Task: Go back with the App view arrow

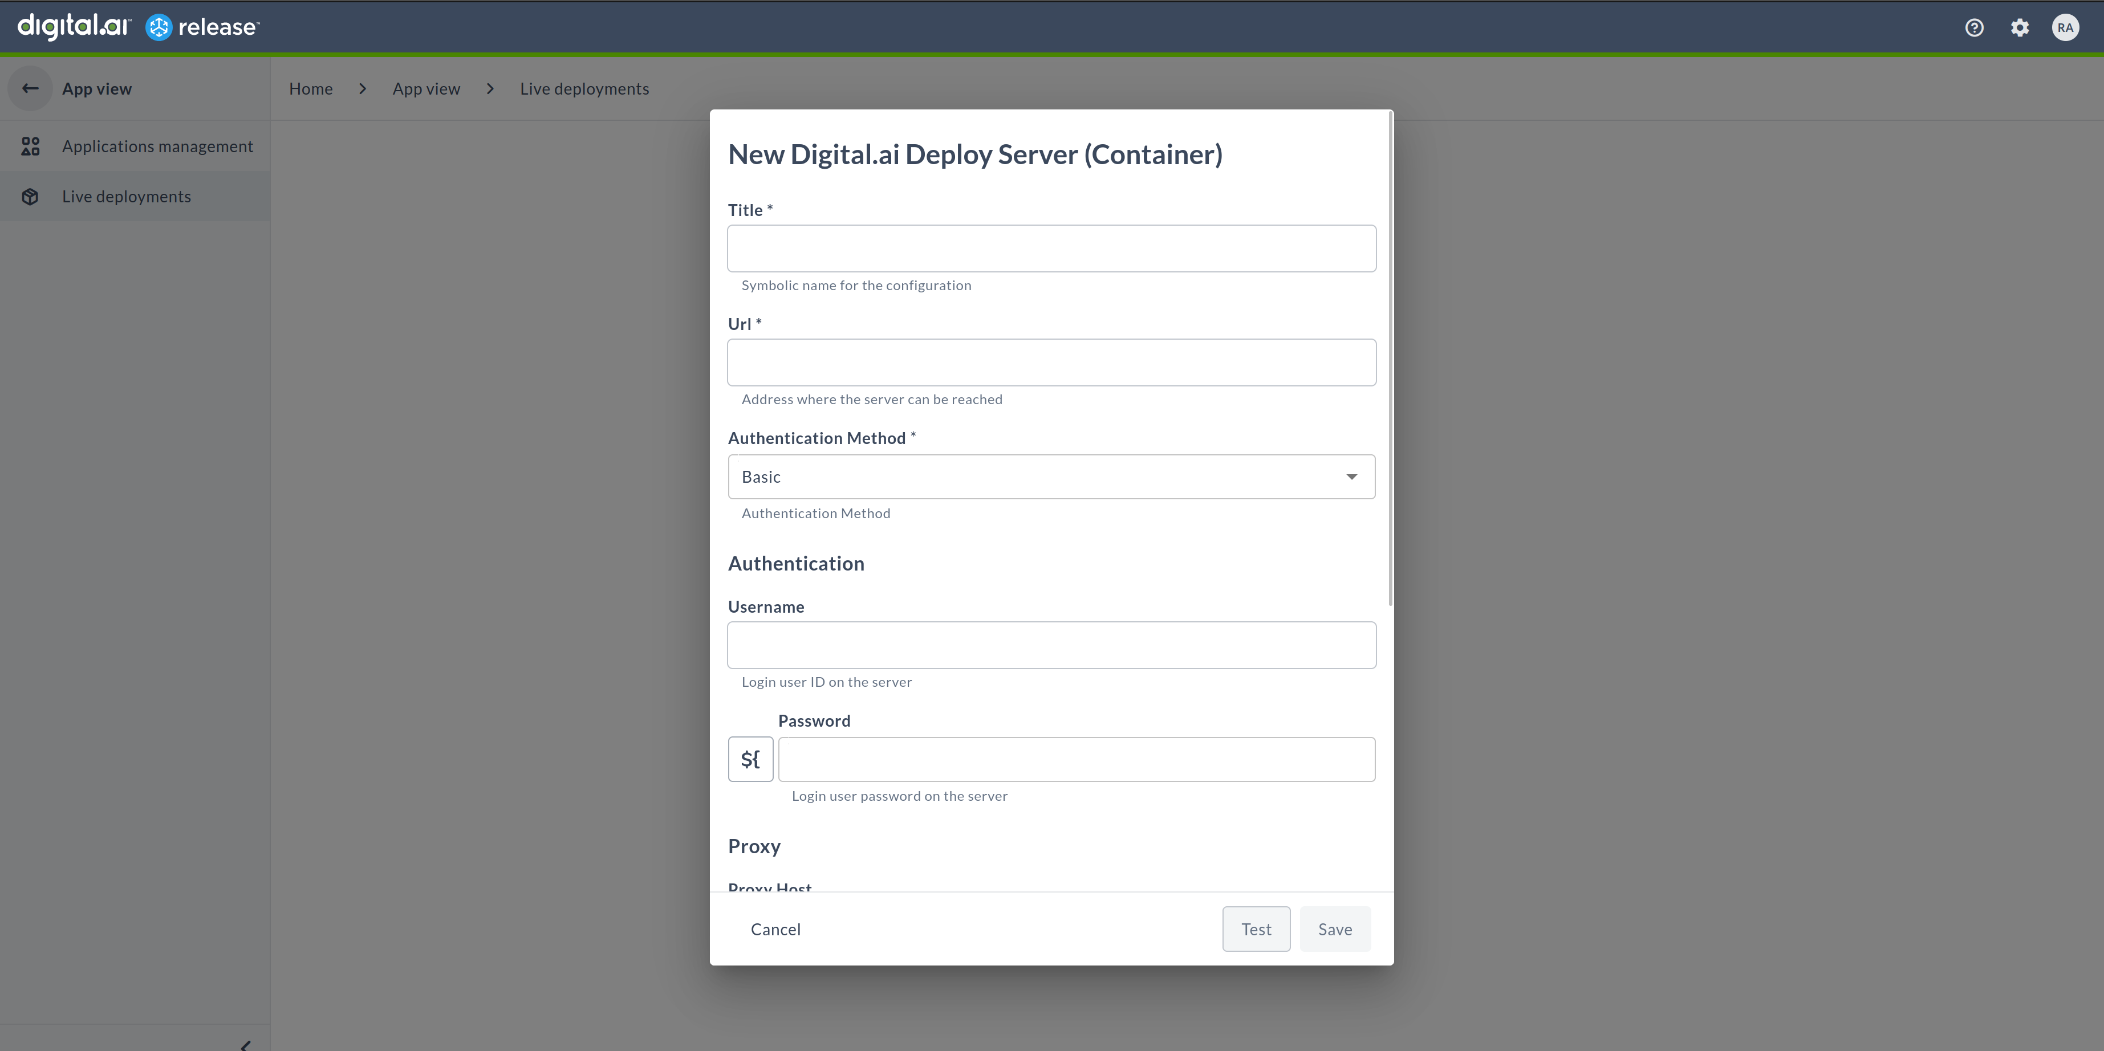Action: coord(30,88)
